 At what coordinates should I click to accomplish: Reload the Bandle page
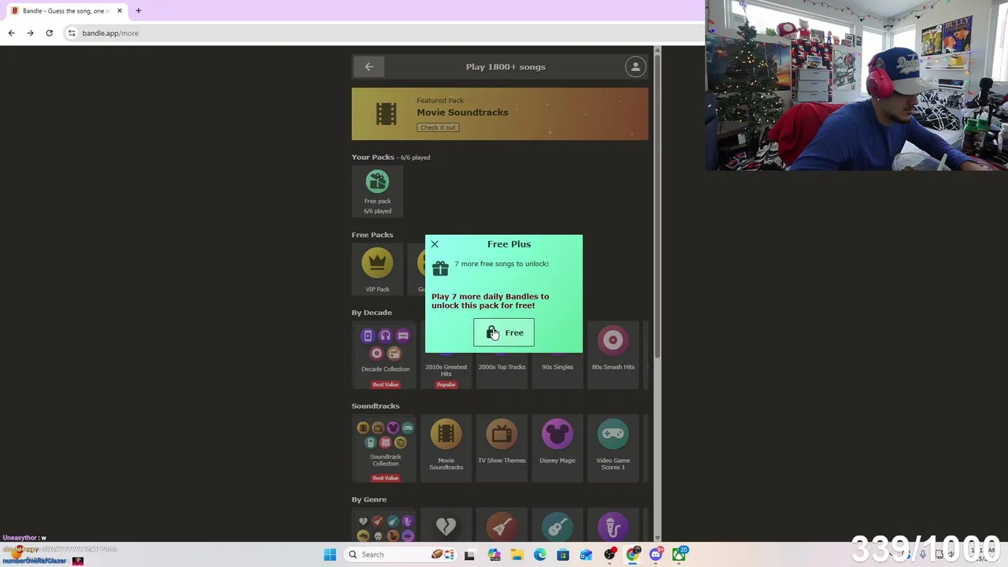tap(49, 33)
